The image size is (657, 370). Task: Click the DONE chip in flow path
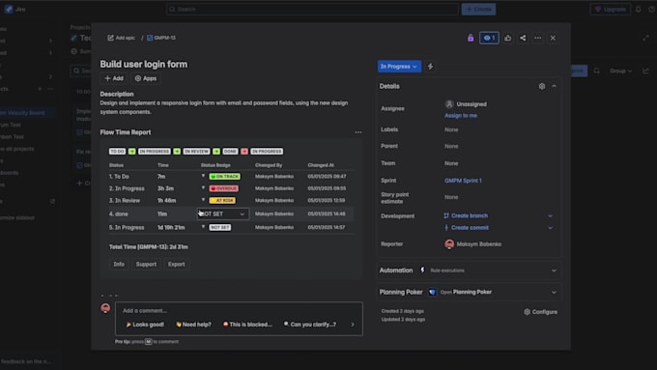click(230, 152)
